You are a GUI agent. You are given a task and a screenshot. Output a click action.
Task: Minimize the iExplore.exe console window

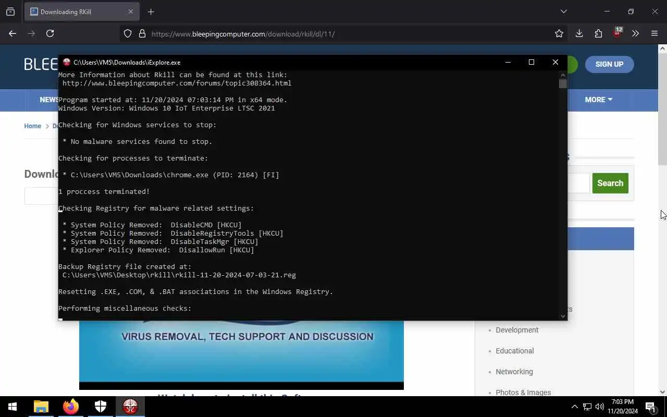click(508, 62)
